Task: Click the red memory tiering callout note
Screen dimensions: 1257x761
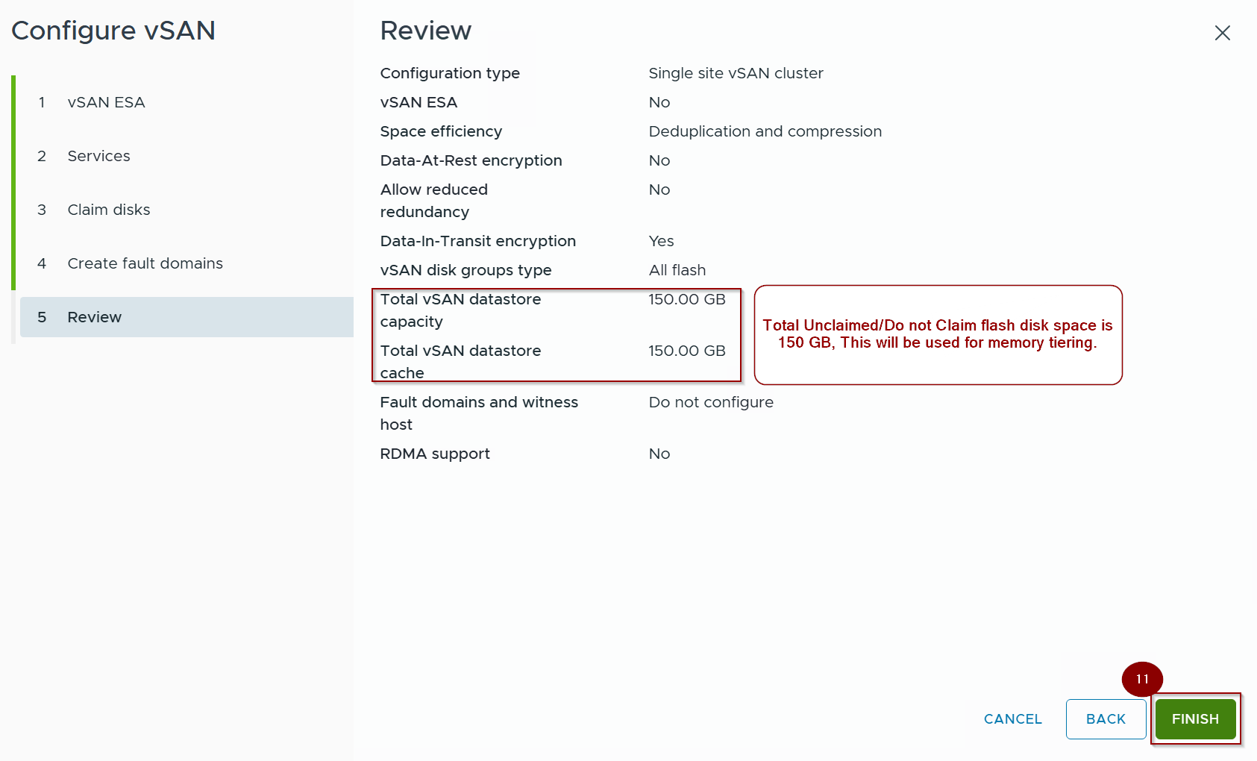Action: click(937, 334)
